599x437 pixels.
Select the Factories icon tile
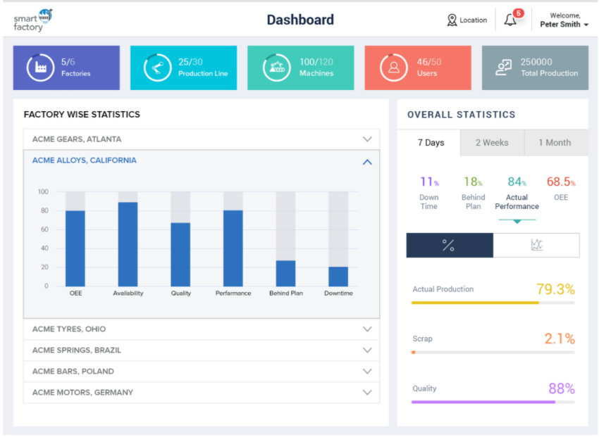coord(42,68)
